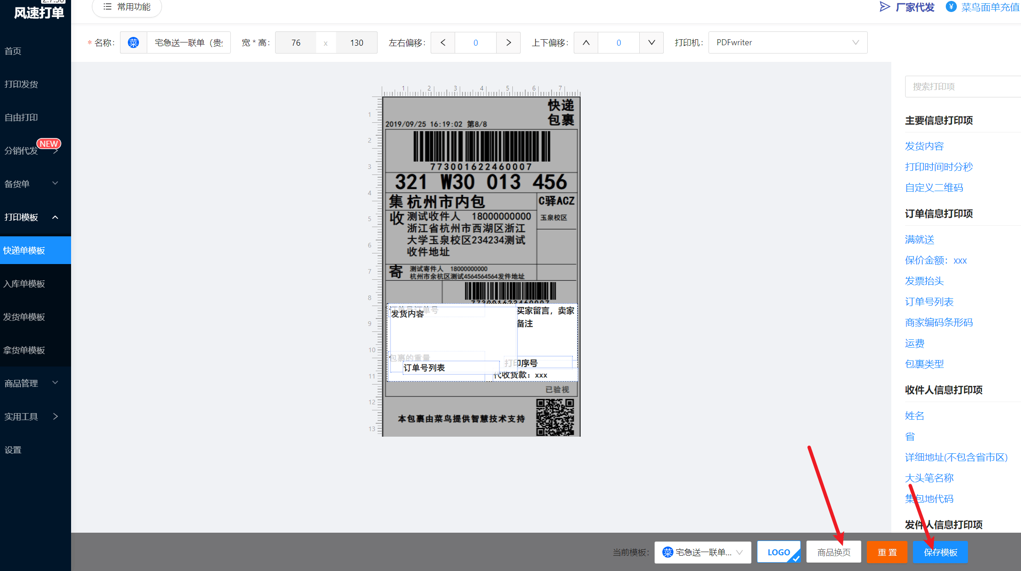Viewport: 1021px width, 571px height.
Task: Click the 常用功能 button
Action: (x=127, y=7)
